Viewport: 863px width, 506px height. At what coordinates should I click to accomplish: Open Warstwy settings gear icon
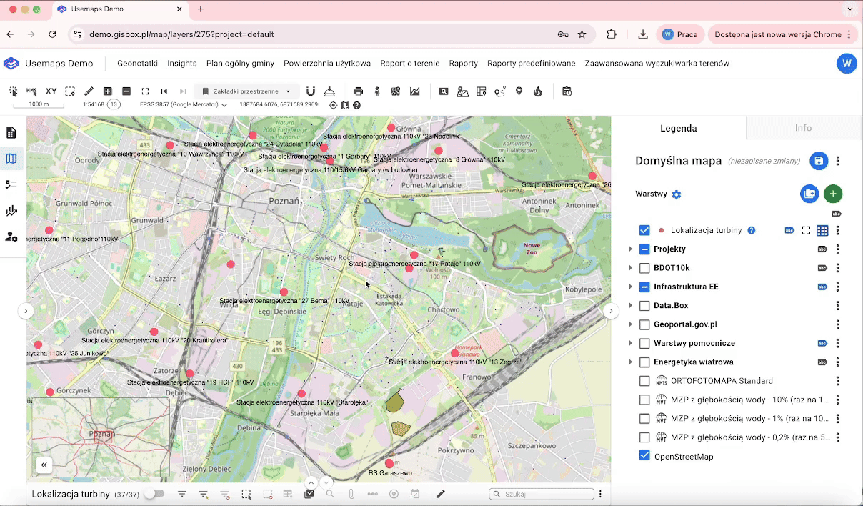coord(677,194)
